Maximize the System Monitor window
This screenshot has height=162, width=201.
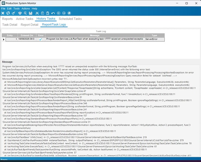point(187,3)
